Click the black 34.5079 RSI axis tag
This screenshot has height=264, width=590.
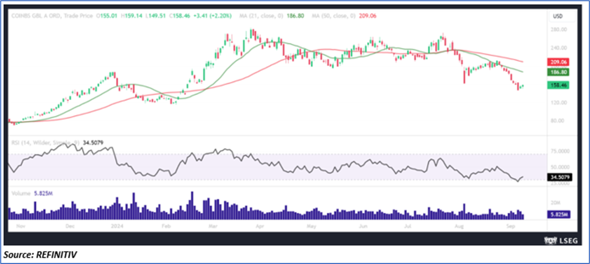(560, 177)
